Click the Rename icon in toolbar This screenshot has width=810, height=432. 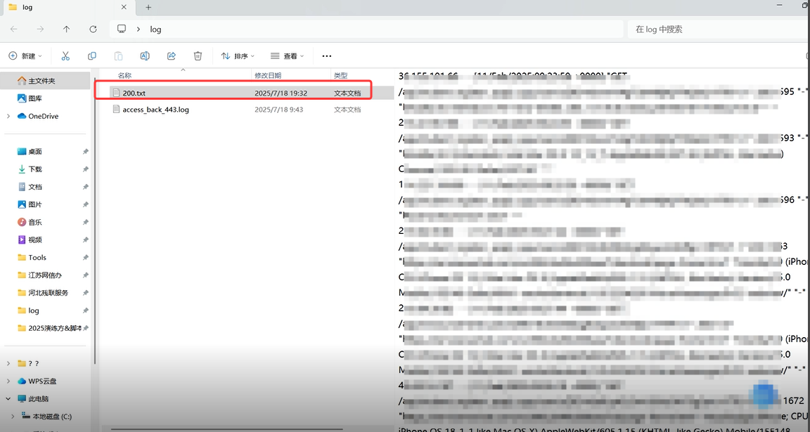145,55
